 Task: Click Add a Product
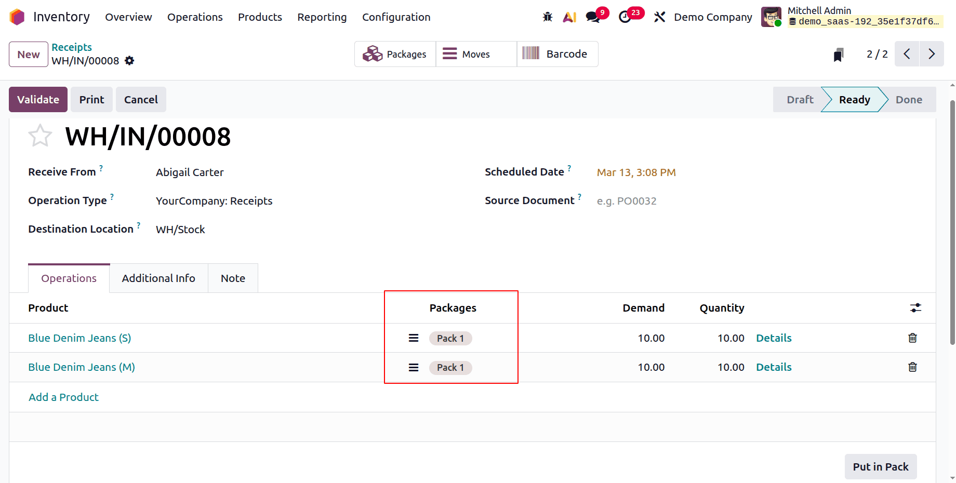coord(63,397)
